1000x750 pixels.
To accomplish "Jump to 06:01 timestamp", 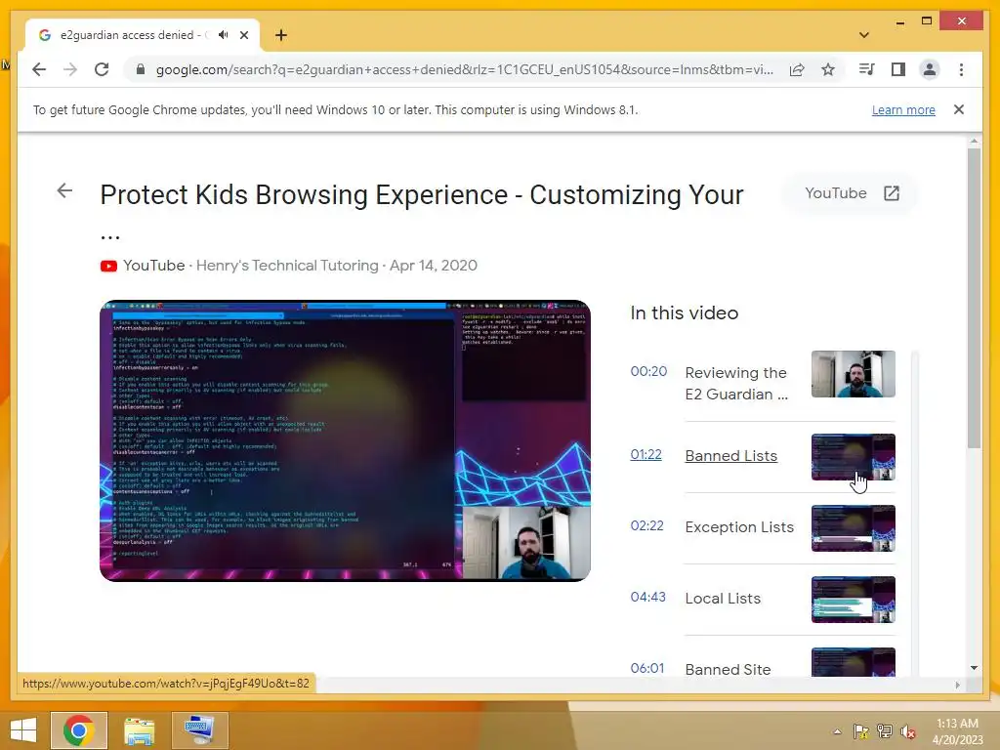I will [647, 668].
